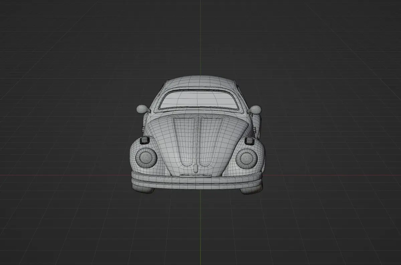Select the round headlight on the viewer's left
Screen dimensions: 401x265
(x=146, y=158)
